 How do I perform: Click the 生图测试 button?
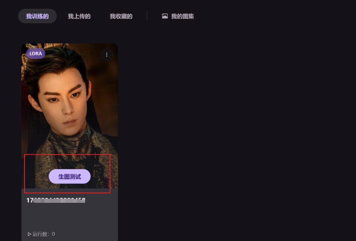coord(70,176)
